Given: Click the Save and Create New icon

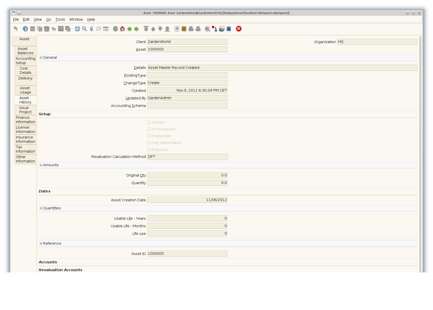Looking at the screenshot, I should click(68, 29).
